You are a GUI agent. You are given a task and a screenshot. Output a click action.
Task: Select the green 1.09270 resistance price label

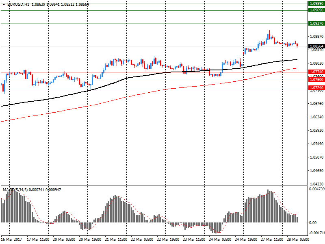click(316, 24)
